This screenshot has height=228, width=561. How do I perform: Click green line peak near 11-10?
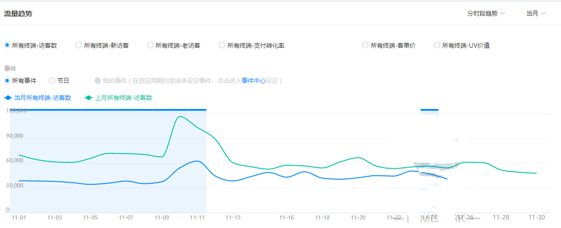click(x=180, y=117)
